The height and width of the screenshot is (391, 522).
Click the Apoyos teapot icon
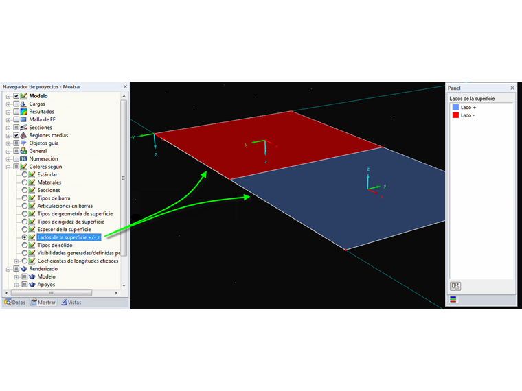(x=32, y=285)
